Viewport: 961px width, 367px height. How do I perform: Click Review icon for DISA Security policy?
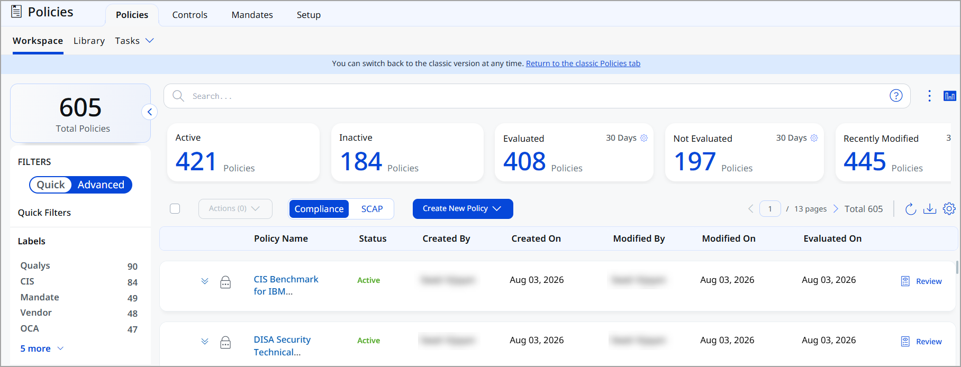pyautogui.click(x=905, y=341)
